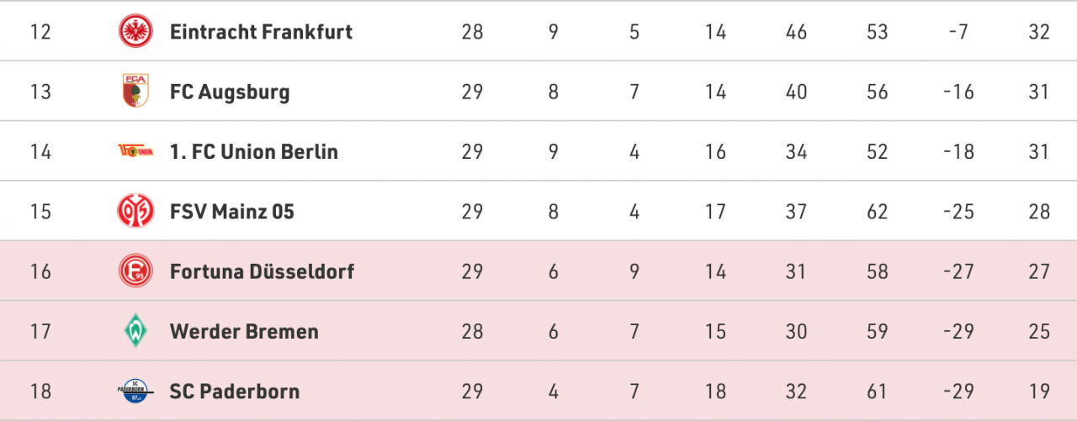Open the Eintracht Frankfurt team name link
The height and width of the screenshot is (421, 1077).
point(261,32)
